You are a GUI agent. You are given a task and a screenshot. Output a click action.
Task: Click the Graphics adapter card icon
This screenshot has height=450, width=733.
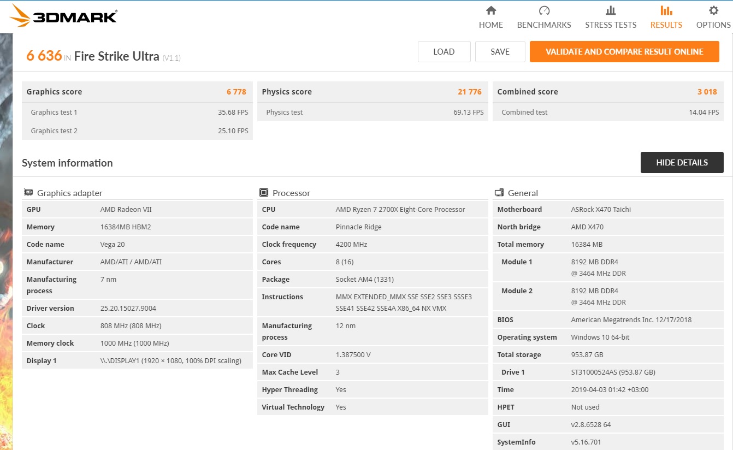[x=28, y=192]
